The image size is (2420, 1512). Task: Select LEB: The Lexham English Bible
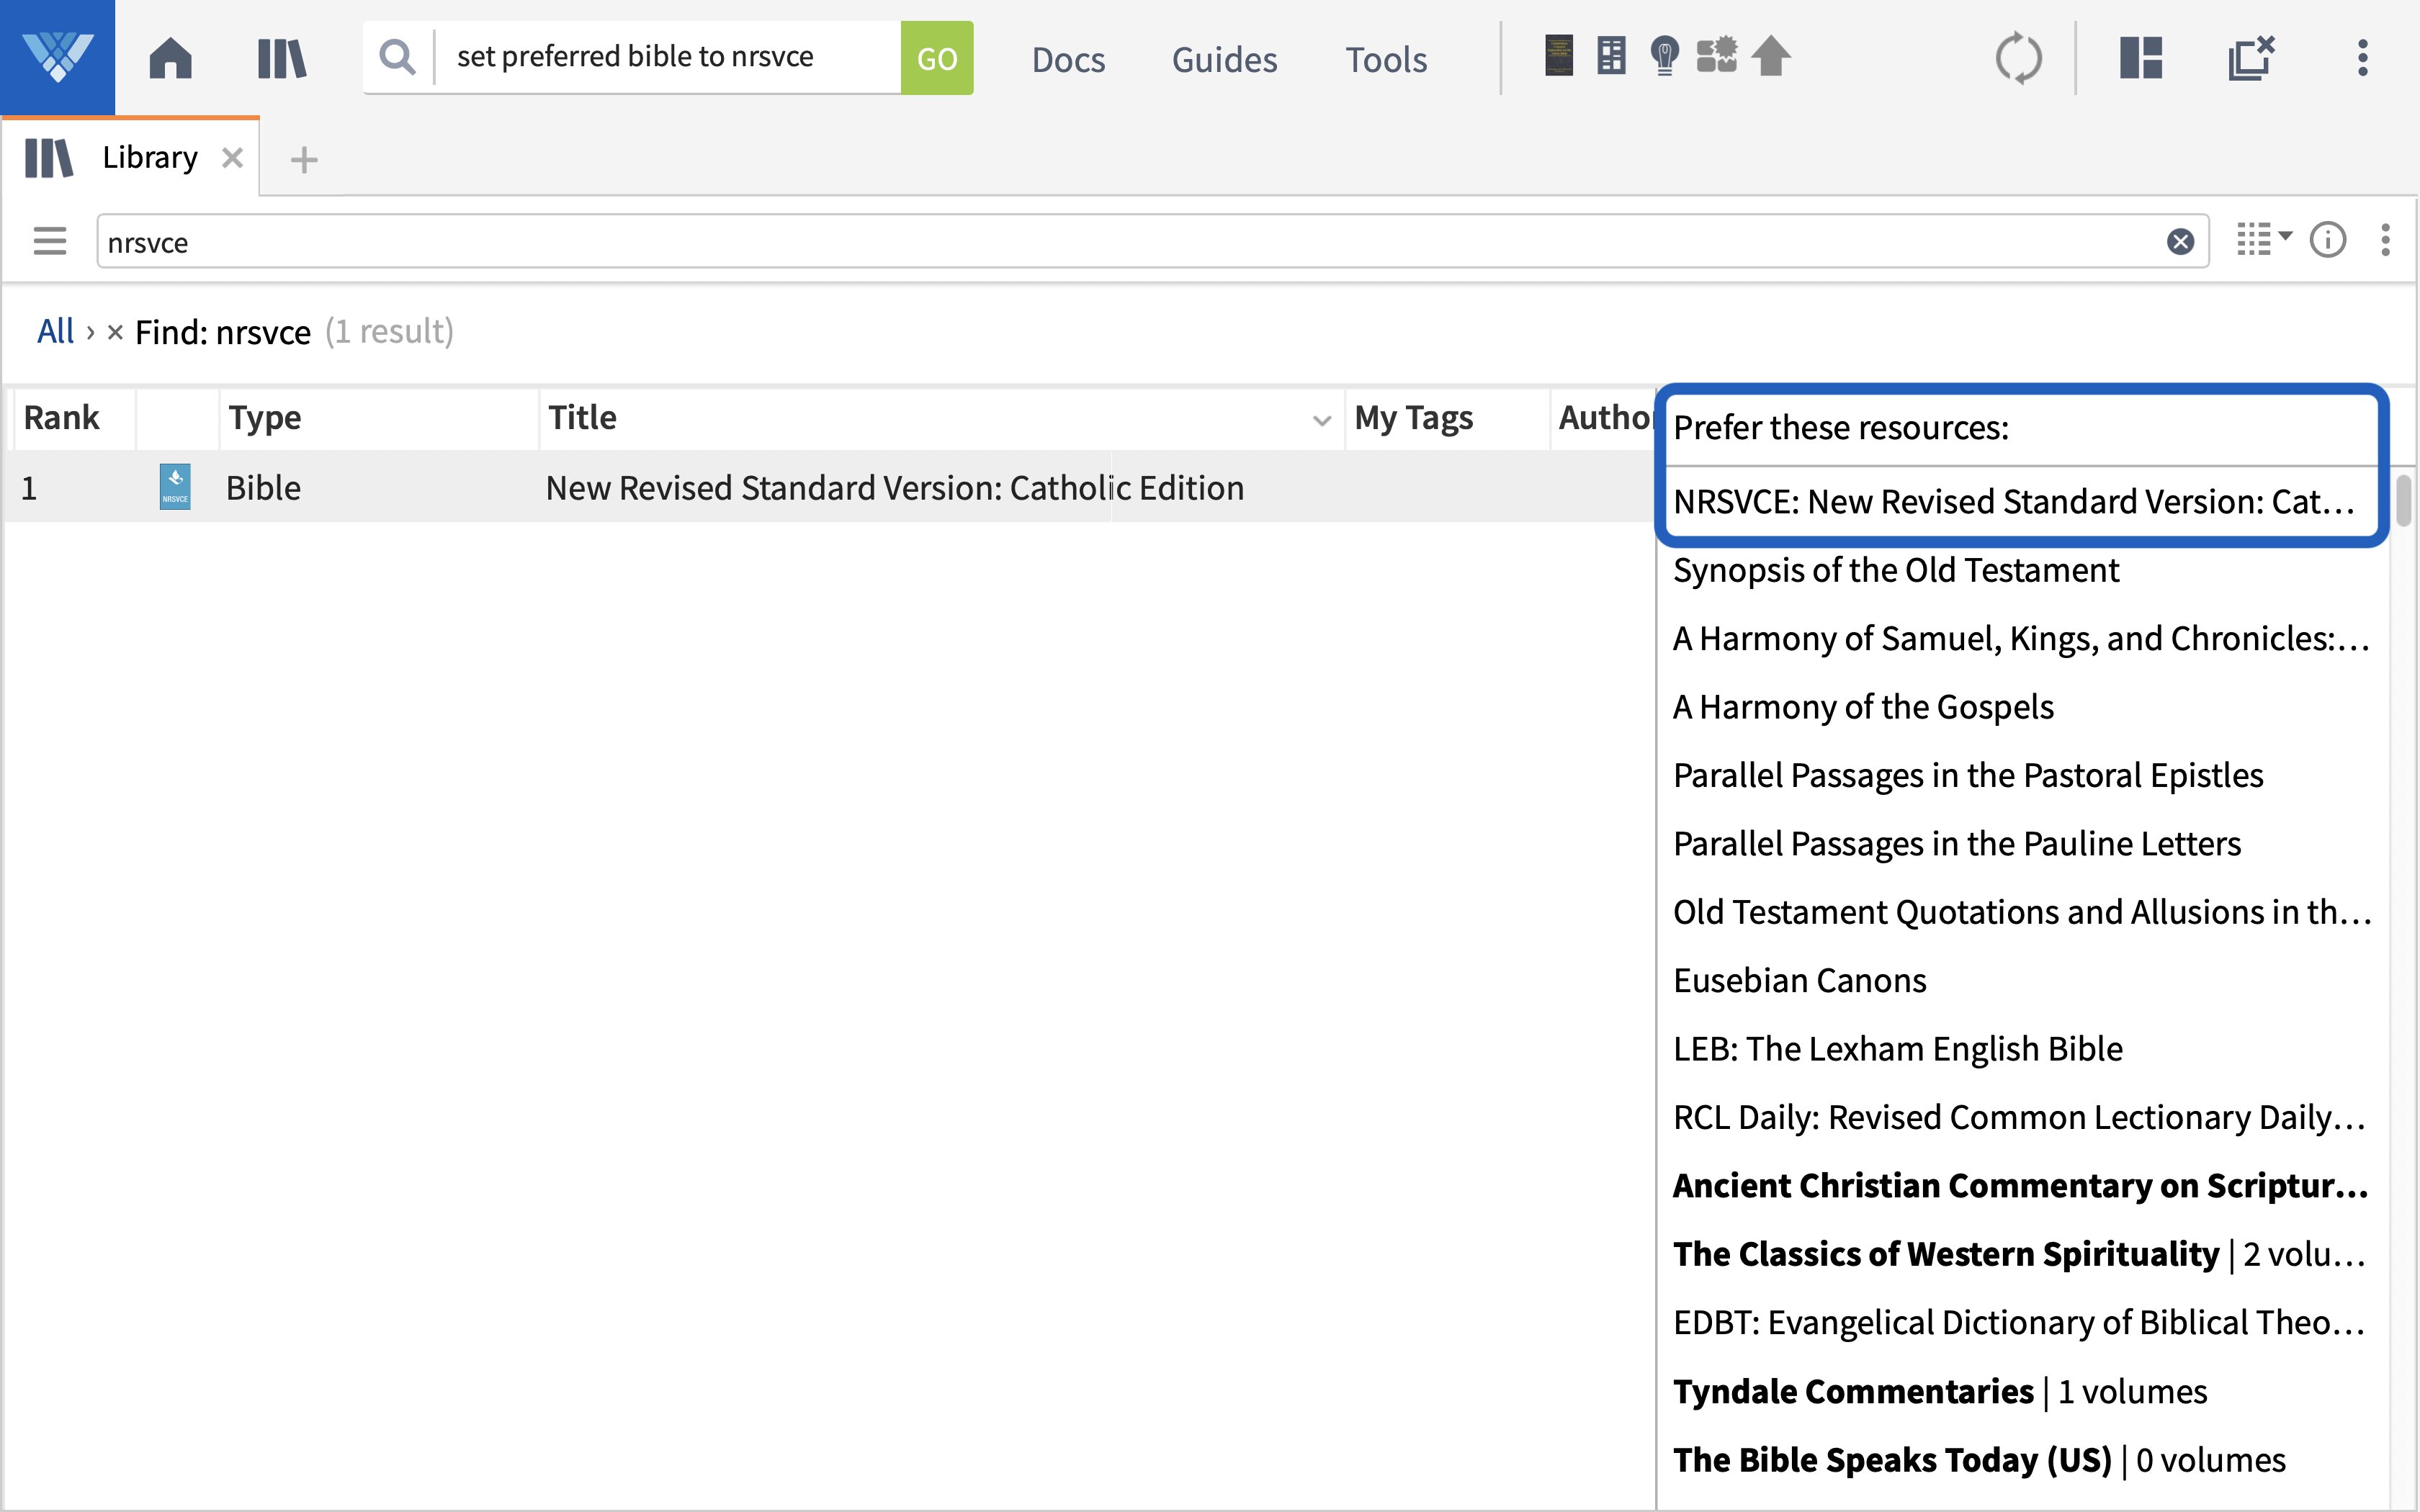[1898, 1049]
